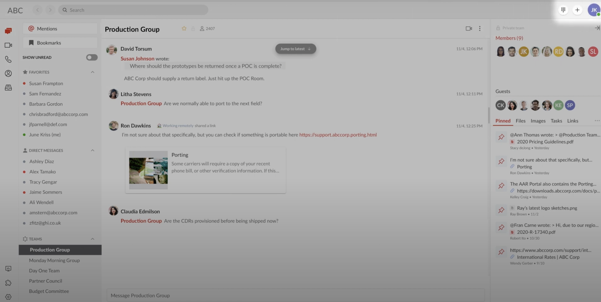Unpin the AAR Portal pinned item
The image size is (601, 302).
tap(501, 186)
